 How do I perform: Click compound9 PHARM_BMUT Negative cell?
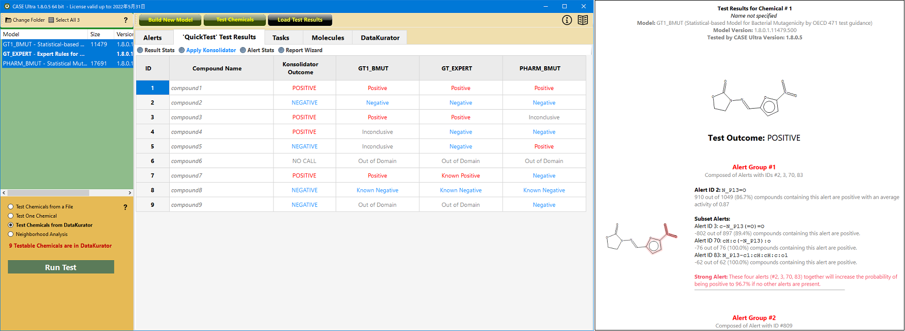click(x=544, y=205)
